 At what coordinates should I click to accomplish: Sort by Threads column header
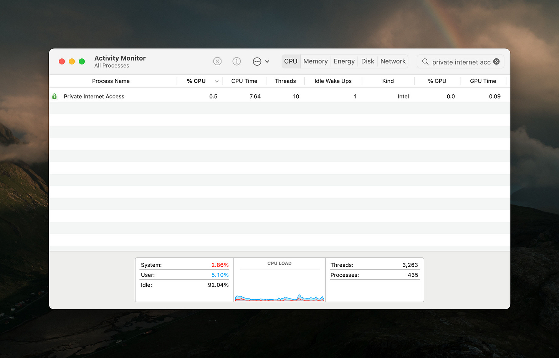pos(285,81)
